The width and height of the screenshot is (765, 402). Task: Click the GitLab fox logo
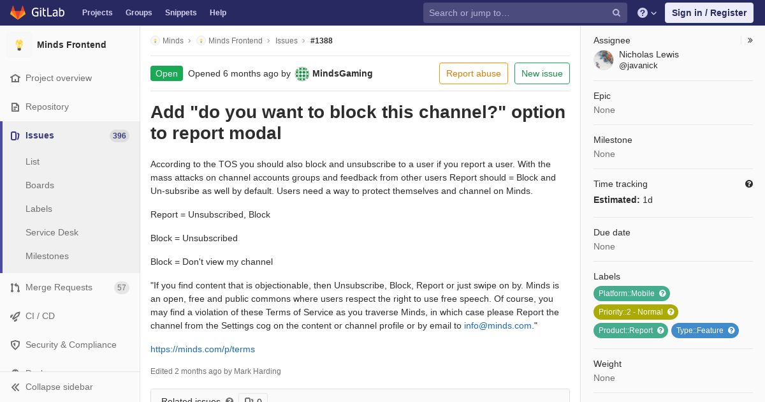[x=18, y=12]
